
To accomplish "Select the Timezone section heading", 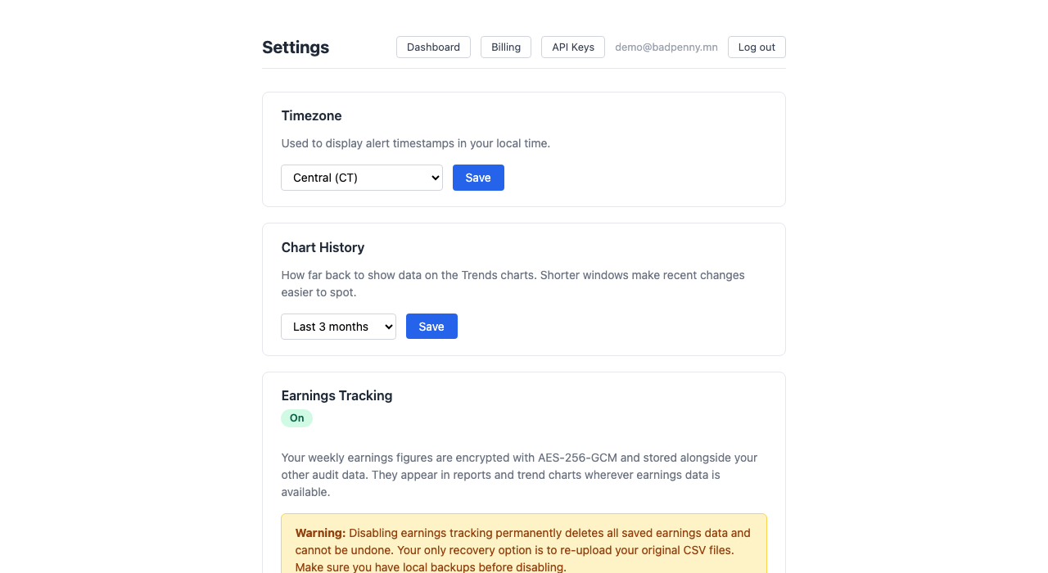I will coord(311,116).
